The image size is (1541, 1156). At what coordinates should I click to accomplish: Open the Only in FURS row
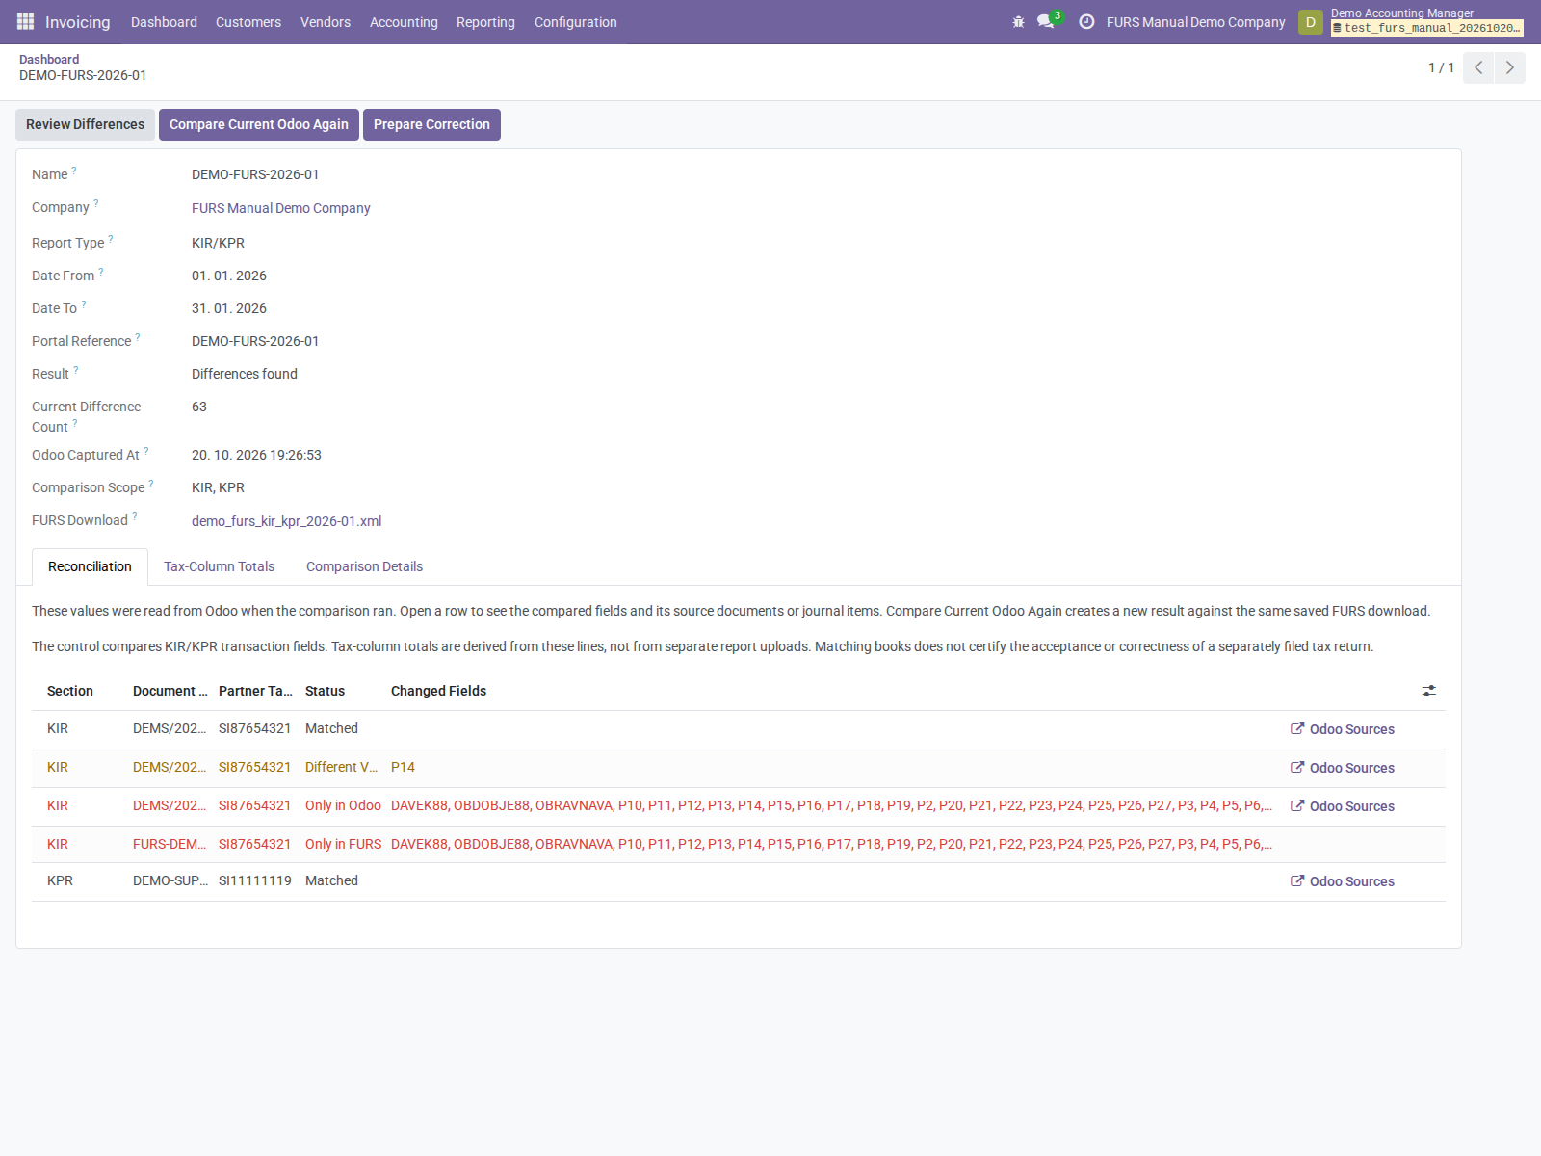click(x=739, y=844)
